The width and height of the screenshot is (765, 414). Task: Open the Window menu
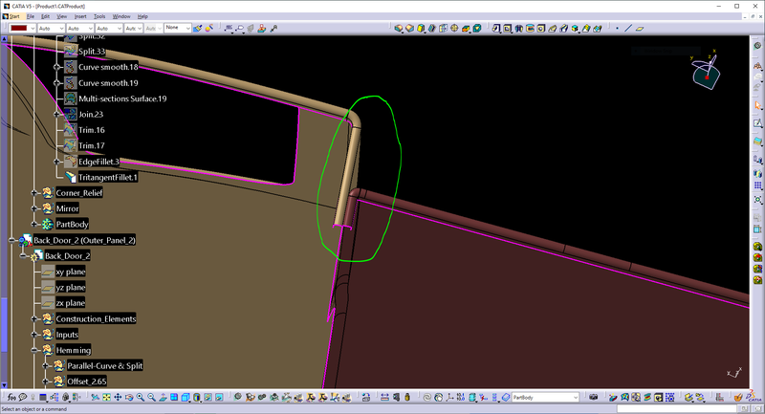click(121, 16)
